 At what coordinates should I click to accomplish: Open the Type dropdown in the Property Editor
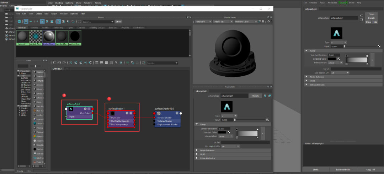(x=229, y=116)
